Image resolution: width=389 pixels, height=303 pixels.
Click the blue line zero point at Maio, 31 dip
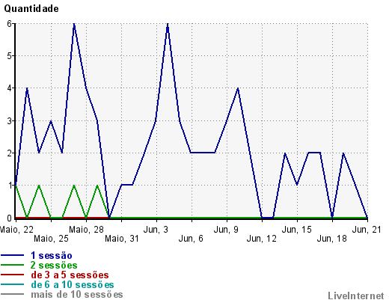coord(109,217)
